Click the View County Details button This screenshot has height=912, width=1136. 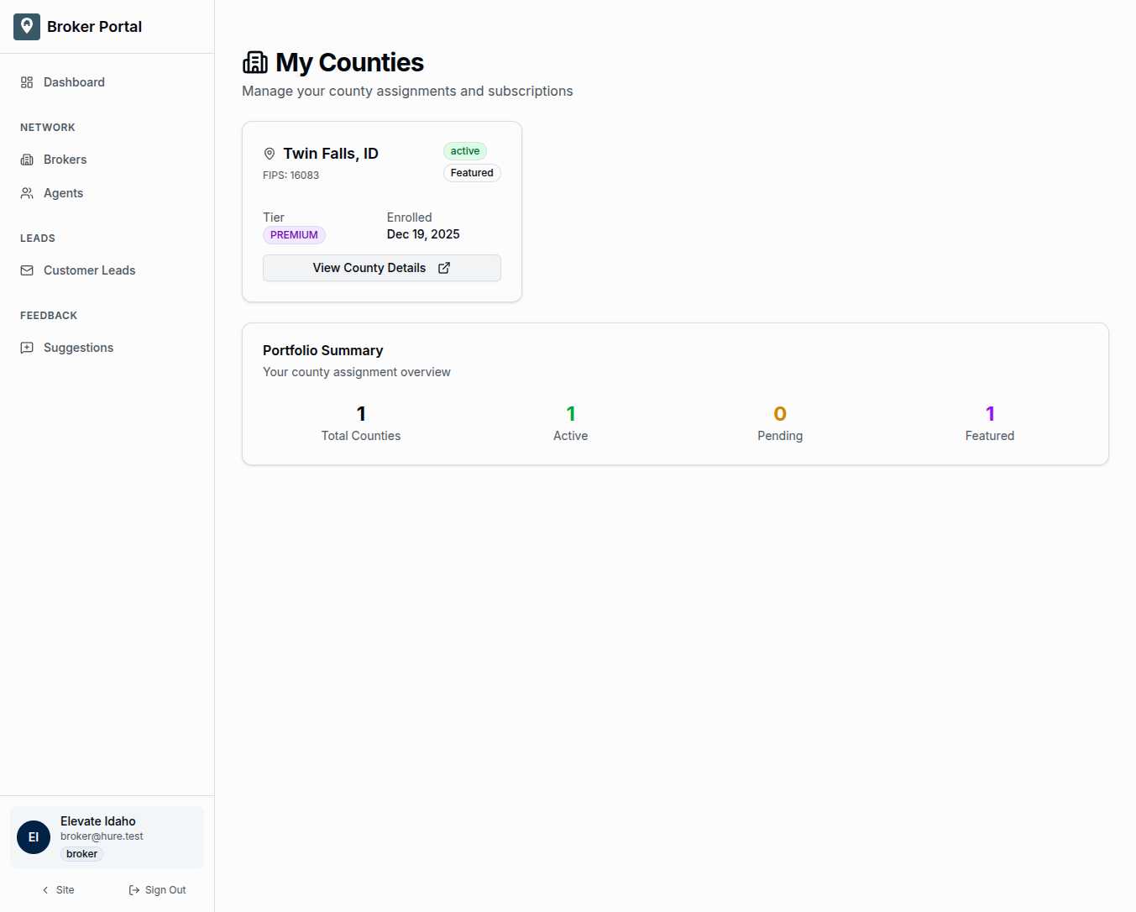click(x=381, y=268)
